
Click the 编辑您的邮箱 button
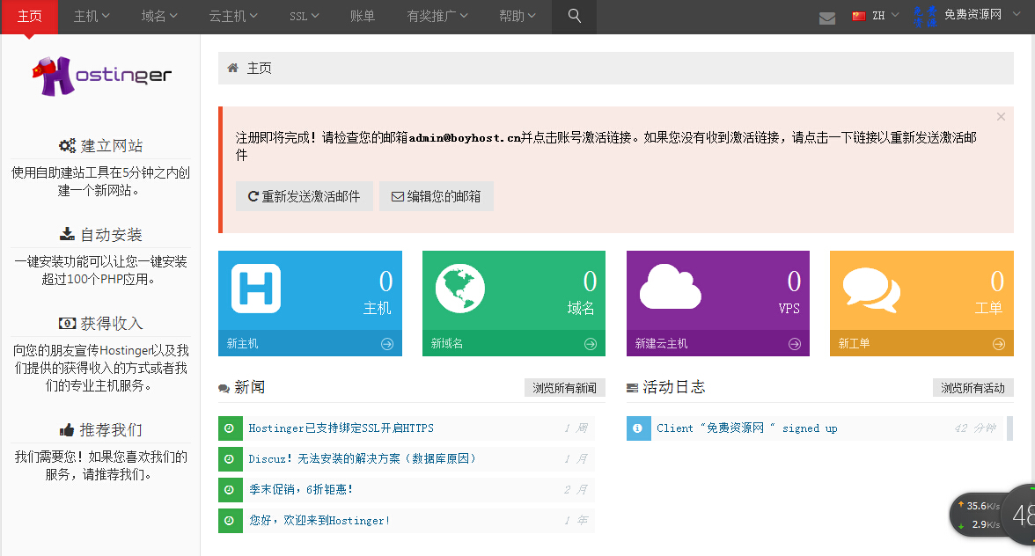(437, 196)
